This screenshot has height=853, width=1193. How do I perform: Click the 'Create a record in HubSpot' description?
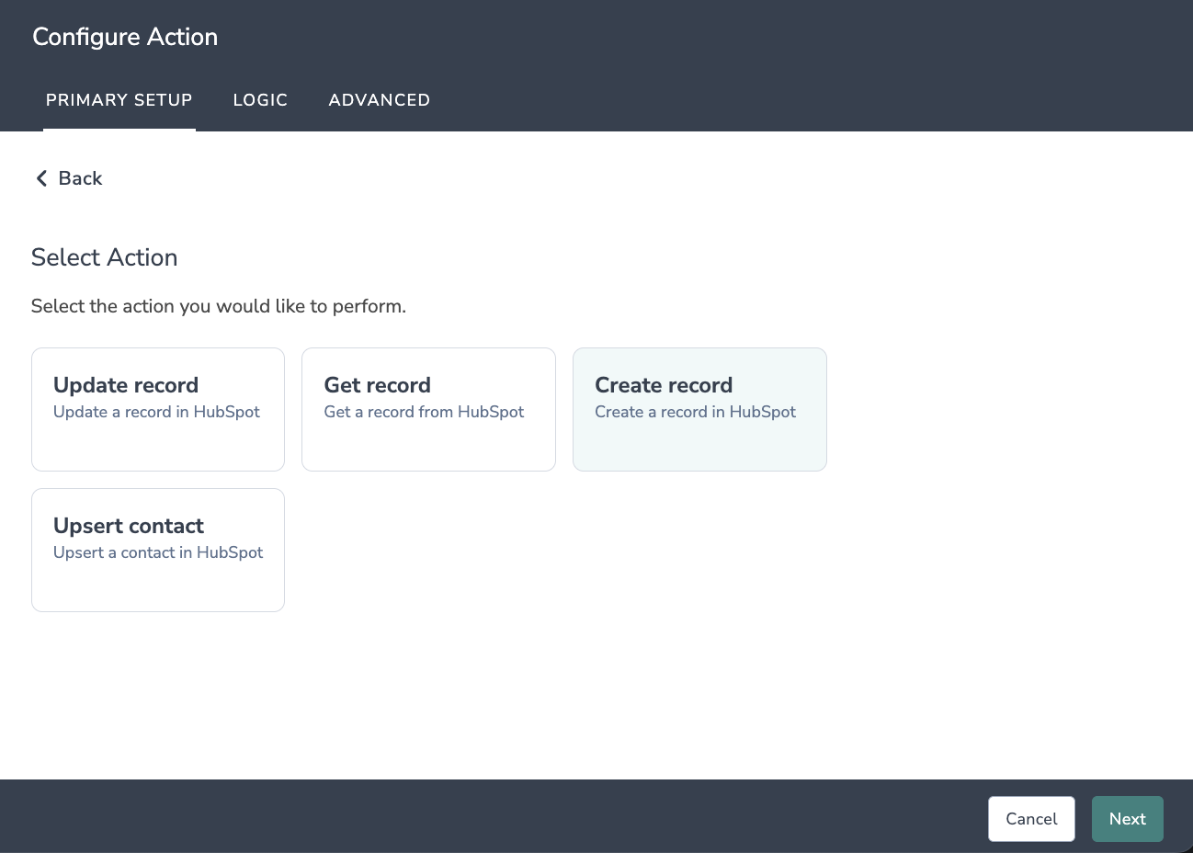695,412
